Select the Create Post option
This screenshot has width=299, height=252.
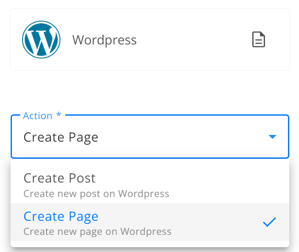click(x=150, y=184)
